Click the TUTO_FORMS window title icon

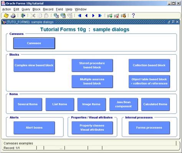pos(4,22)
